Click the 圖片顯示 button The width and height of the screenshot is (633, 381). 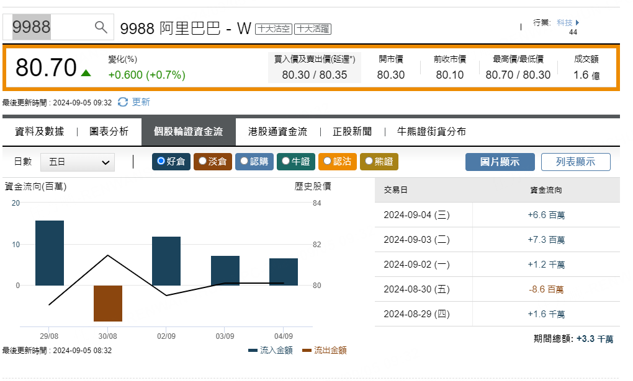(500, 162)
